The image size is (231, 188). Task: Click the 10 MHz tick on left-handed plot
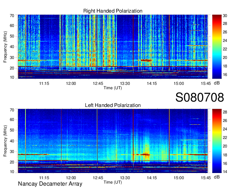point(12,172)
